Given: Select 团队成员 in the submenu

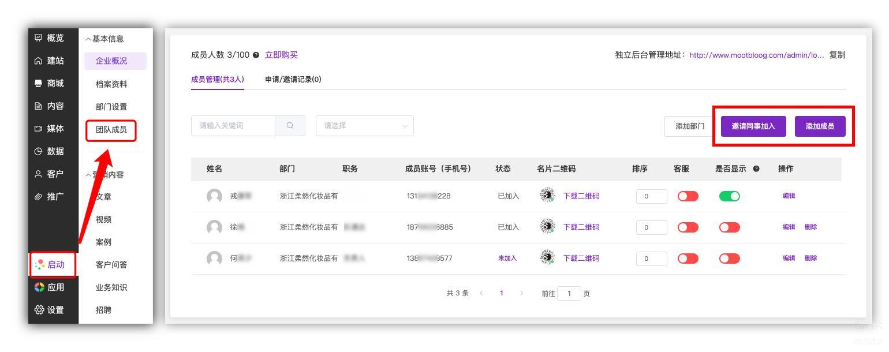Looking at the screenshot, I should click(111, 130).
